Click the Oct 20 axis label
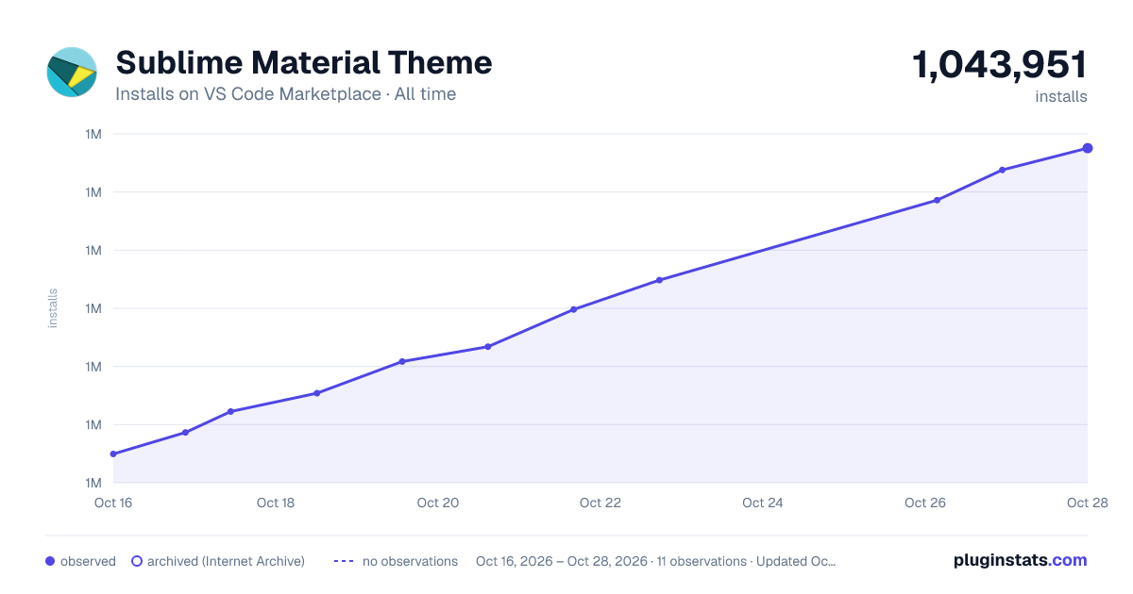 point(438,503)
